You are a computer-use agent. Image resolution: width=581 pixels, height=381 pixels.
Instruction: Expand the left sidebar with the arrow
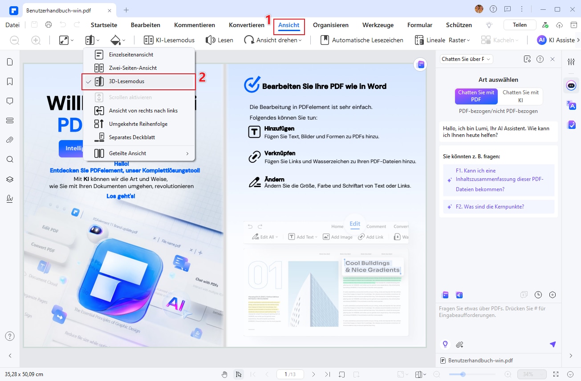10,356
